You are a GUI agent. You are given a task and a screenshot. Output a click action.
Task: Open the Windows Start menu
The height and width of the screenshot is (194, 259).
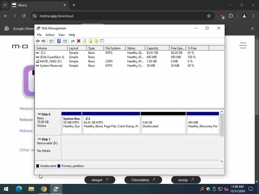tap(6, 189)
